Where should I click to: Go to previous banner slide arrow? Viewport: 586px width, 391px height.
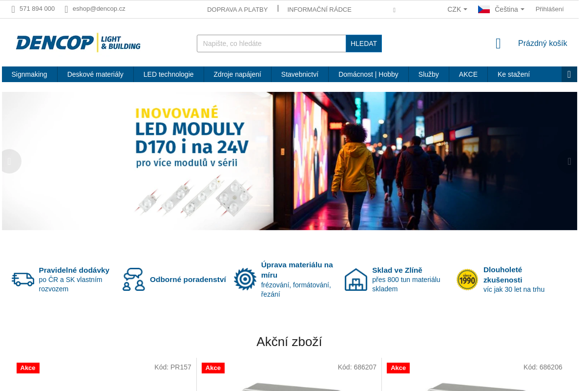(x=9, y=161)
